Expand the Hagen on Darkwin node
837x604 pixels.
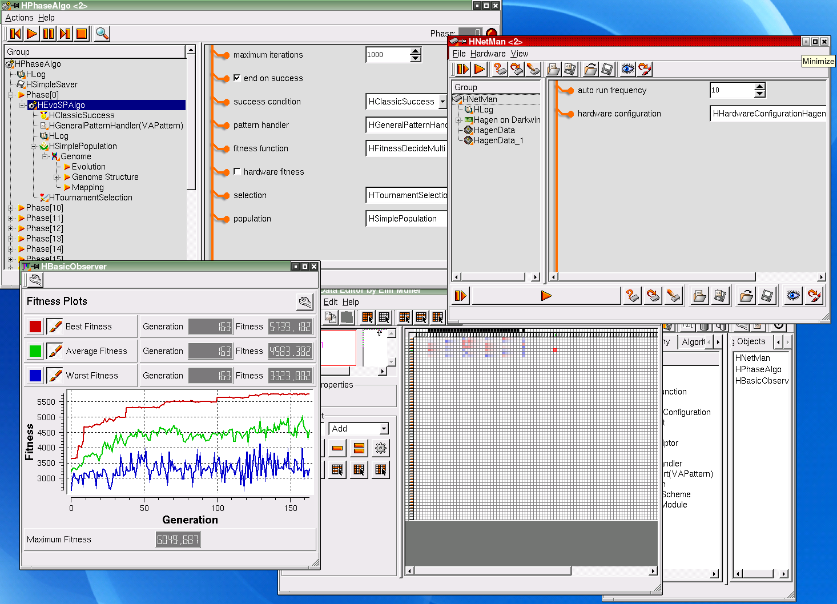pos(458,120)
